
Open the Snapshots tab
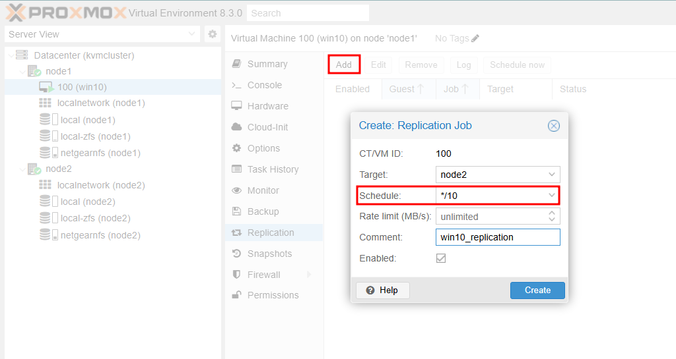click(x=274, y=253)
